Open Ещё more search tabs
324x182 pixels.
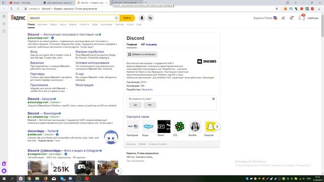point(139,24)
